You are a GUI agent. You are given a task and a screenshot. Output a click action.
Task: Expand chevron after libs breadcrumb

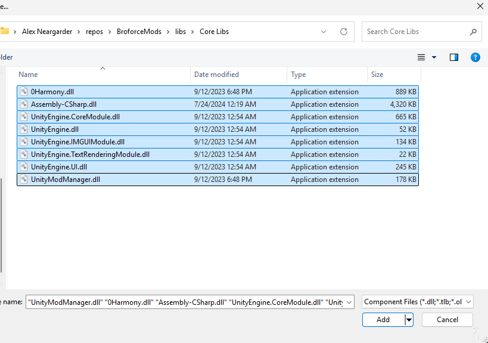click(x=192, y=32)
